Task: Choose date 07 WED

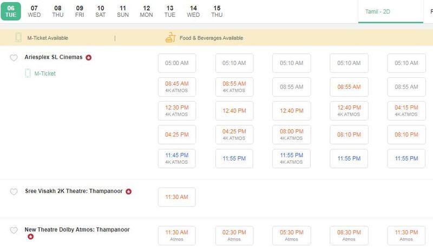Action: tap(34, 11)
